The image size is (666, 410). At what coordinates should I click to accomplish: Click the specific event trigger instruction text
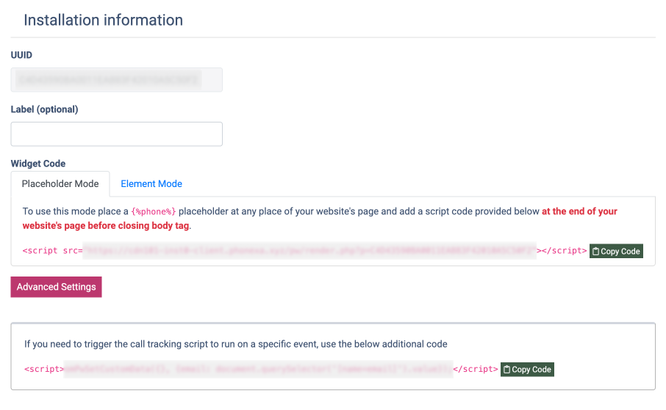coord(235,343)
